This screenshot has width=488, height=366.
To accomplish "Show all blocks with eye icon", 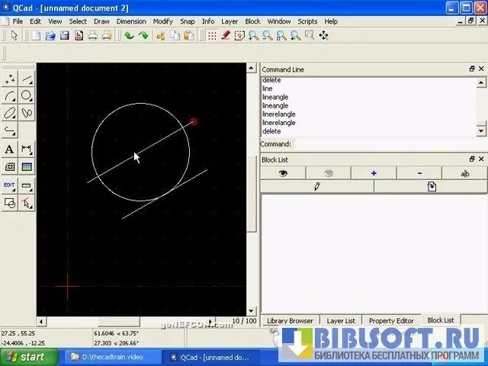I will coord(283,173).
